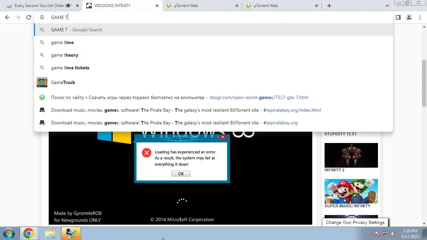Open SUPER MARIO INFINITY title link

pos(347,206)
